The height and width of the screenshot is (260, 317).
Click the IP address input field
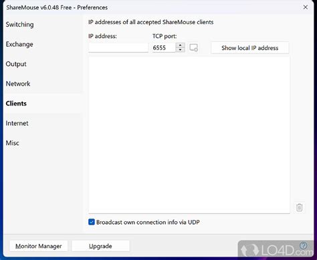click(118, 47)
